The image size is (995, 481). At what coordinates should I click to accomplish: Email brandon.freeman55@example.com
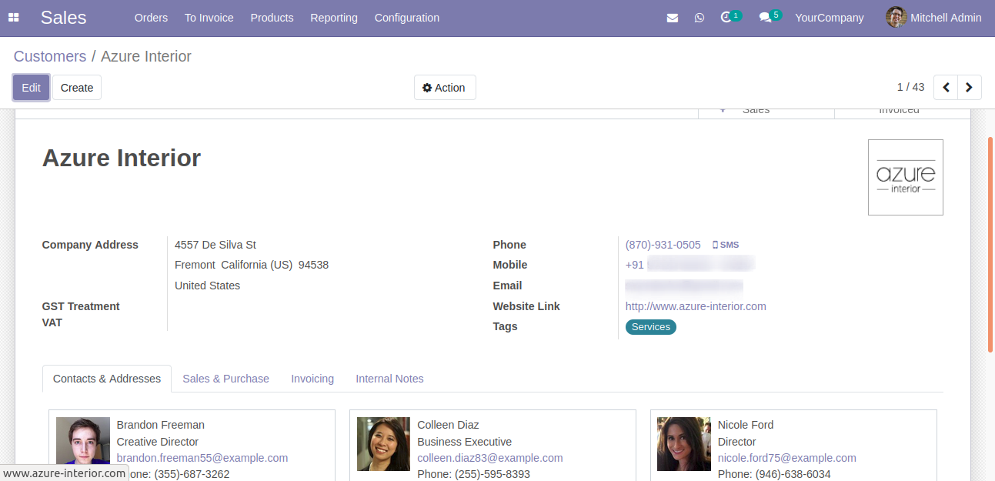(x=202, y=458)
